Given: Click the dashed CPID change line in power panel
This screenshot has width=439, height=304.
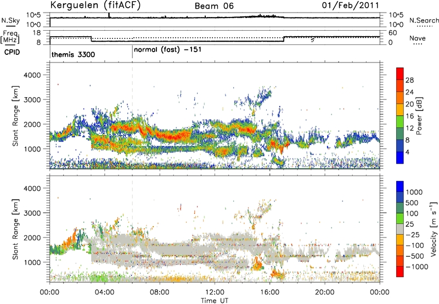Looking at the screenshot, I should tap(132, 116).
